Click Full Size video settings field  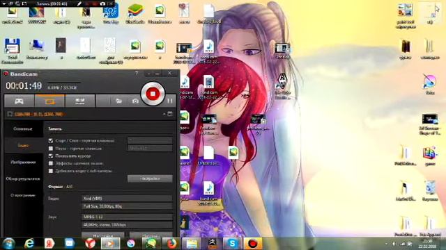point(127,206)
